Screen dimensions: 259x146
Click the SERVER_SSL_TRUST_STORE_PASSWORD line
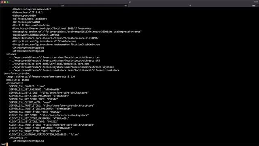coord(40,109)
